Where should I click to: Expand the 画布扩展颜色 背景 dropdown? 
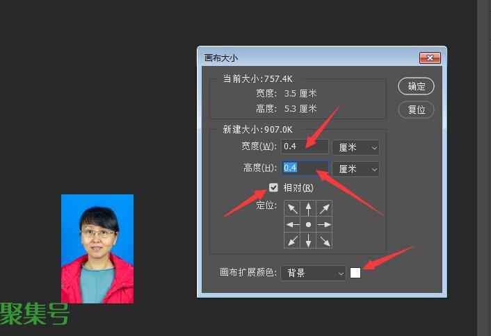coord(313,274)
